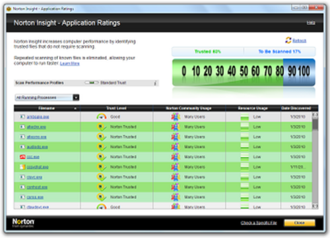Screen dimensions: 330x238
Task: Click the Norton Trusted badge in atiesrxx.exe row
Action: point(101,137)
